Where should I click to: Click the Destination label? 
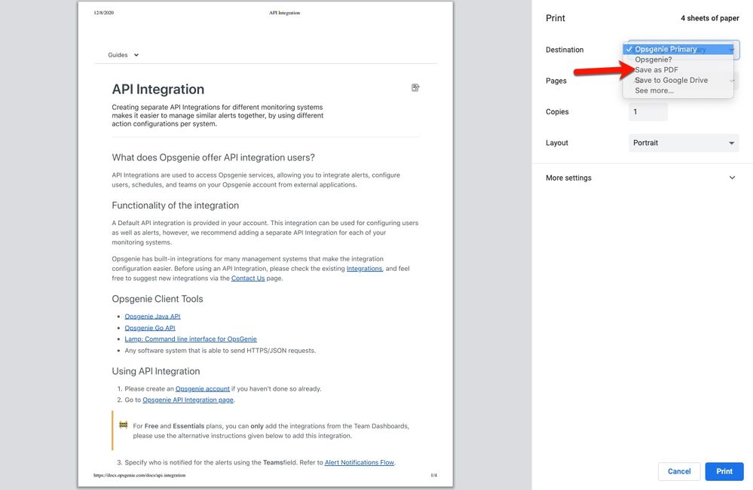tap(565, 50)
